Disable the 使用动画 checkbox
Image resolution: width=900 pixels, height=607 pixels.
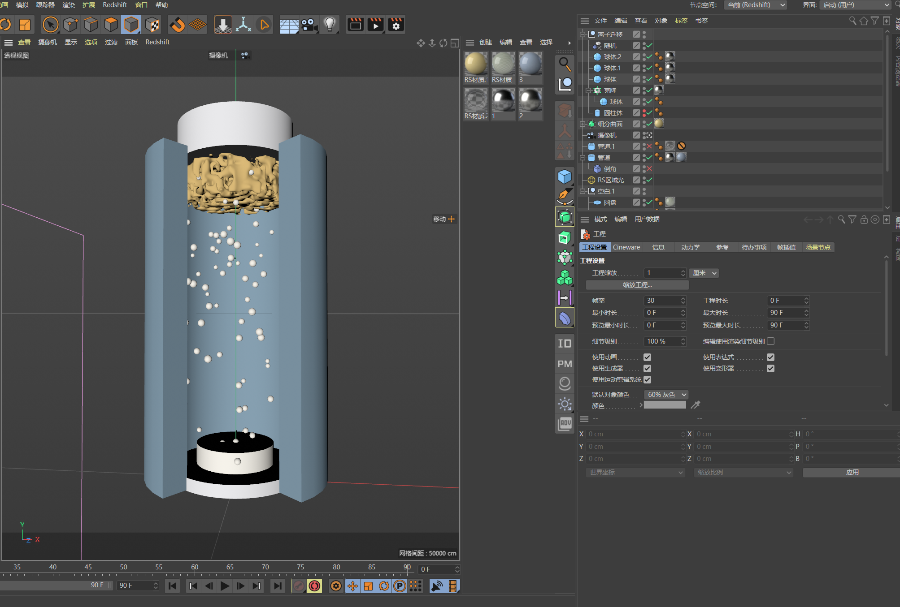[x=647, y=357]
